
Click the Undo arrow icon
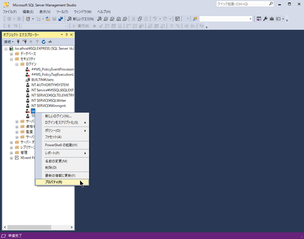[x=155, y=19]
